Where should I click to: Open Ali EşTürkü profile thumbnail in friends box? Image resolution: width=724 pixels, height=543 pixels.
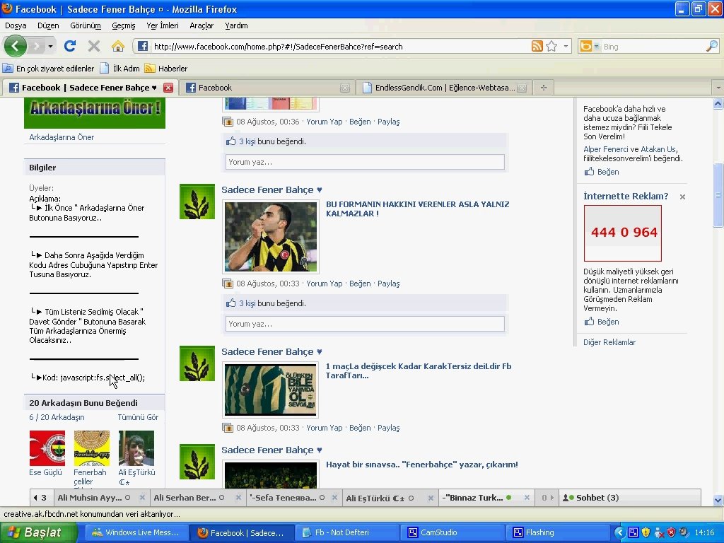[136, 448]
